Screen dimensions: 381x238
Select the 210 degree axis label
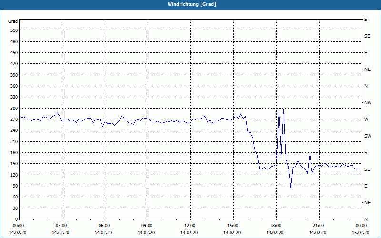[x=14, y=141]
